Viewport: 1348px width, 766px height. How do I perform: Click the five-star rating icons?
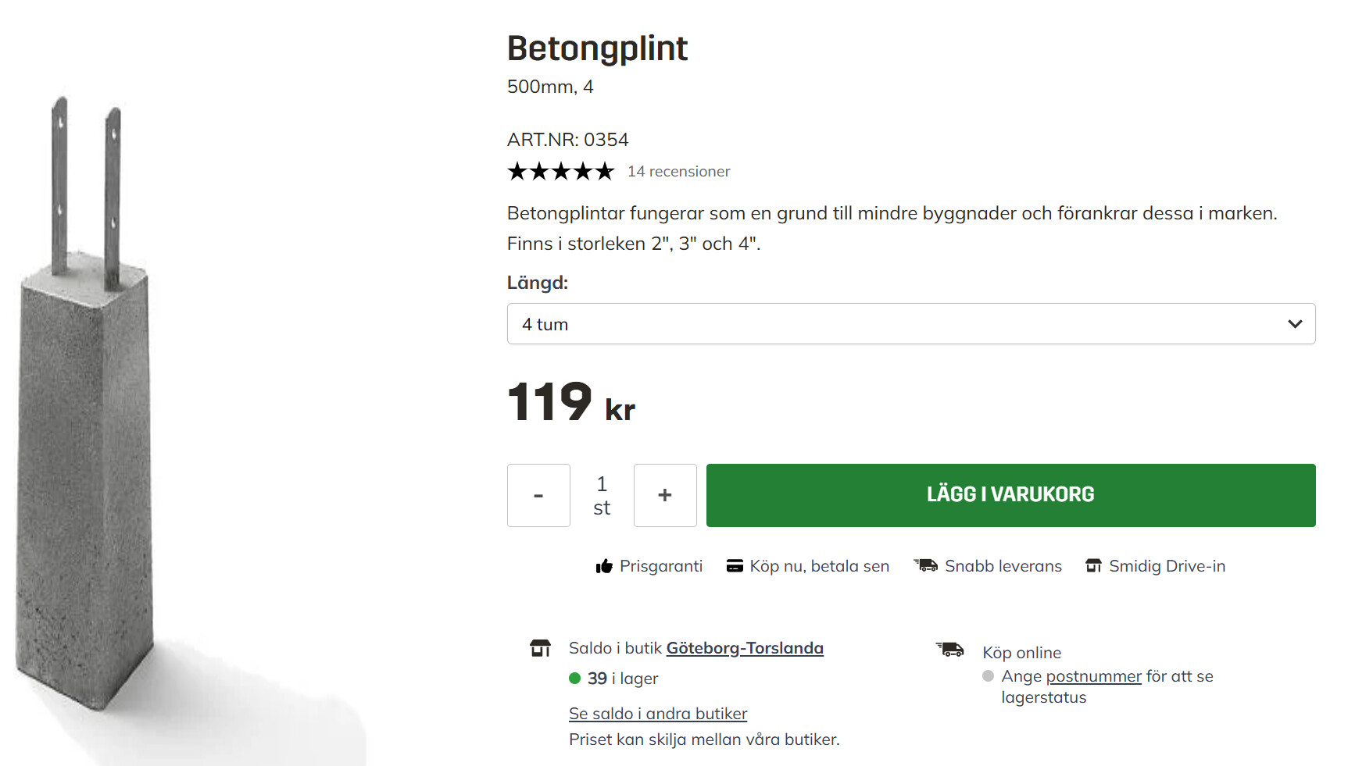click(561, 171)
